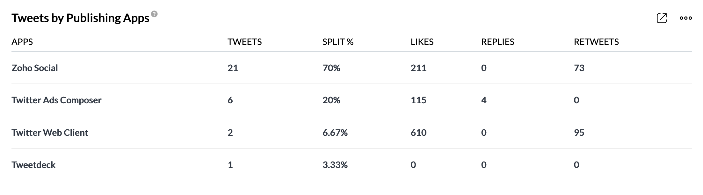Screen dimensions: 703x195
Task: Open the export/share icon for the report
Action: pyautogui.click(x=662, y=18)
